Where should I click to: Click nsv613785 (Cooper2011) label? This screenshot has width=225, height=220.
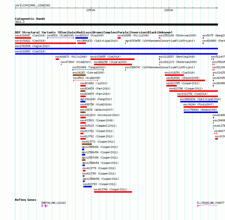coord(183,83)
